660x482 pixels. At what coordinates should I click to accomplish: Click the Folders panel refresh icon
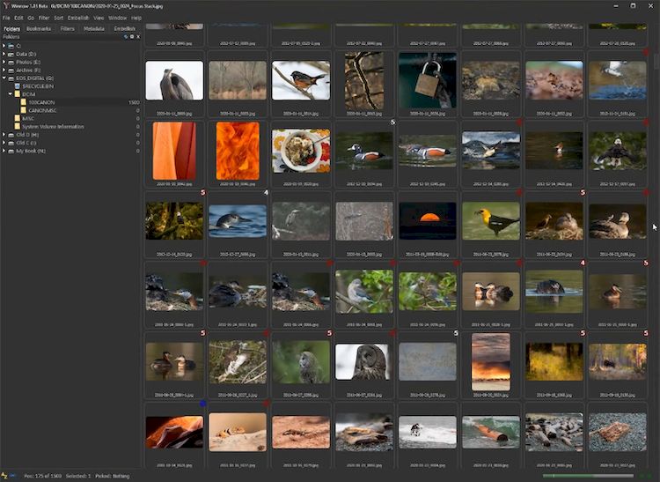point(125,37)
